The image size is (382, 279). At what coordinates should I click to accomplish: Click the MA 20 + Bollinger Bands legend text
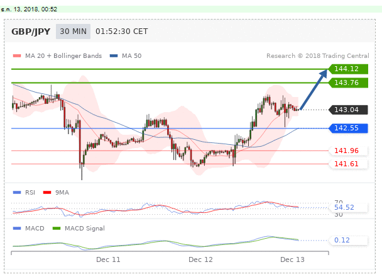tap(63, 55)
